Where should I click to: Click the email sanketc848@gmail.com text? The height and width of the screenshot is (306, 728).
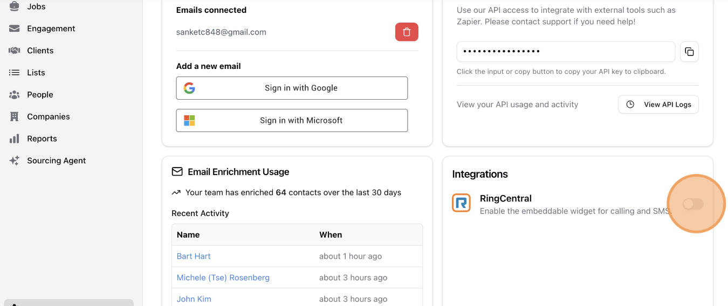coord(221,32)
